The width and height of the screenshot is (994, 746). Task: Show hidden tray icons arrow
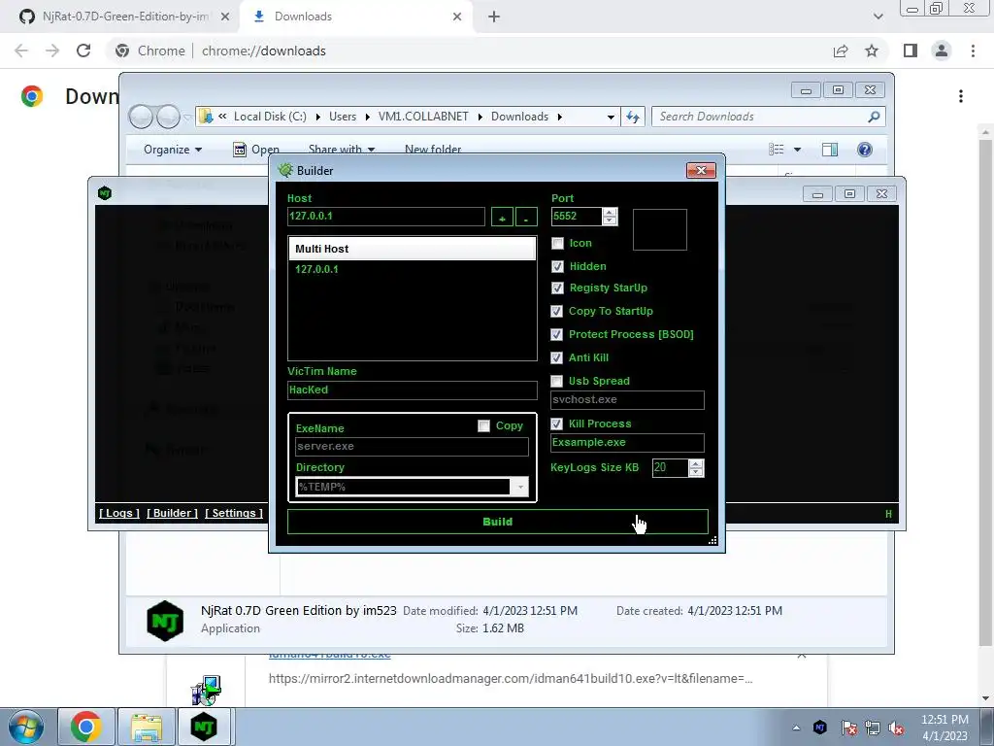coord(796,728)
